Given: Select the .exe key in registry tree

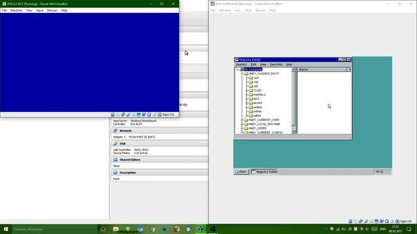Looking at the screenshot, I should [256, 78].
